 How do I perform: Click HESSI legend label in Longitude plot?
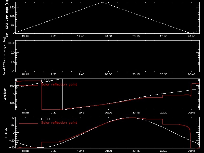coord(46,81)
